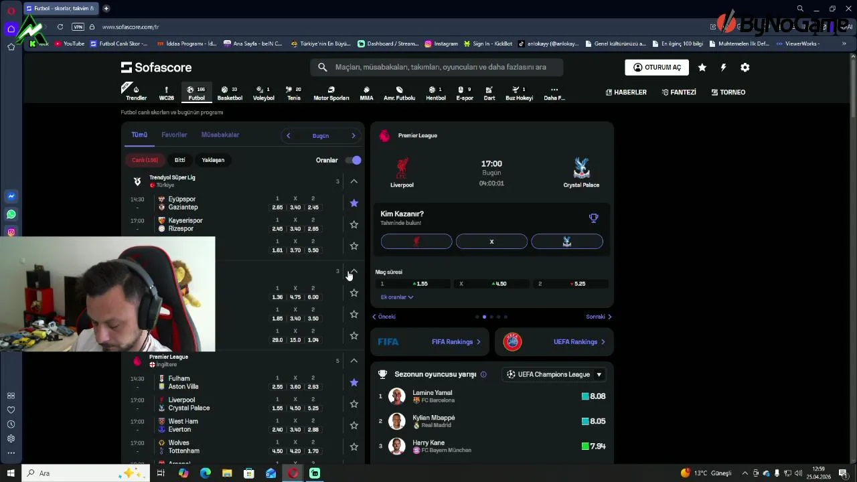857x482 pixels.
Task: Switch to the Favoriler tab
Action: [x=174, y=135]
